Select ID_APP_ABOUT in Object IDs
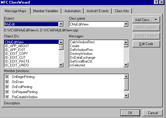Image resolution: width=166 pixels, height=118 pixels. tap(31, 46)
